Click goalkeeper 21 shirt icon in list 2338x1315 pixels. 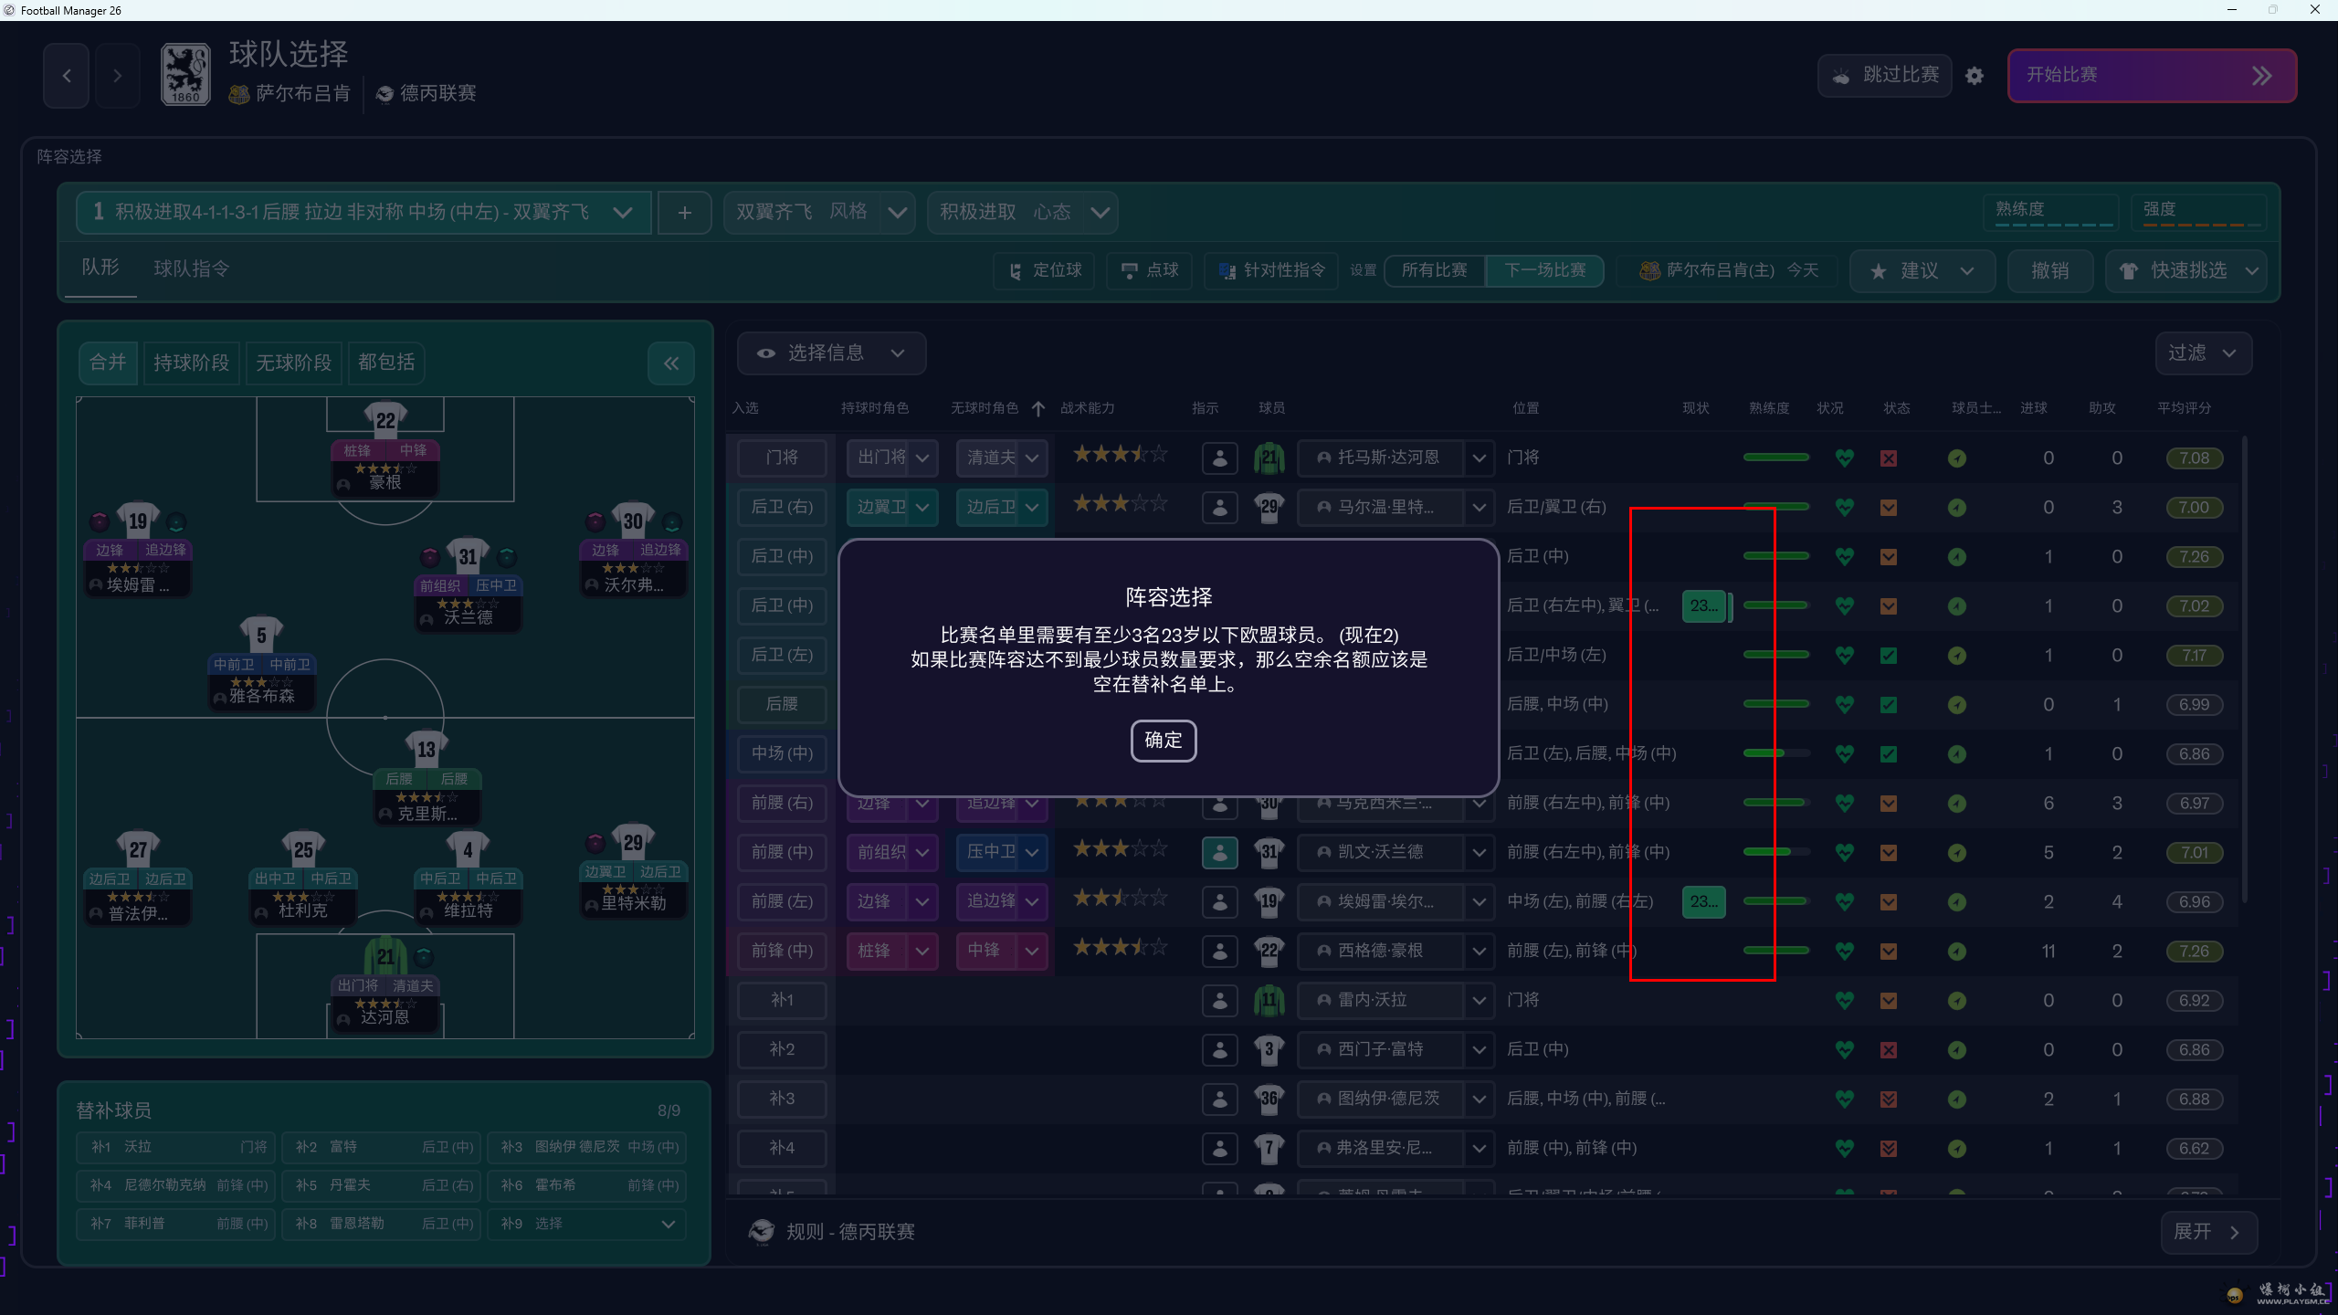click(x=1269, y=458)
